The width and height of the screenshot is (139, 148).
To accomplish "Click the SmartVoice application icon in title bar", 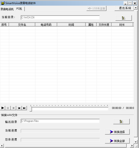I will click(3, 3).
